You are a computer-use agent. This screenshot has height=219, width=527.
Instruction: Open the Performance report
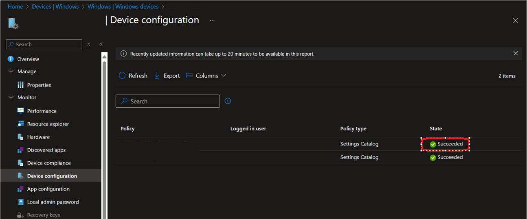coord(42,111)
